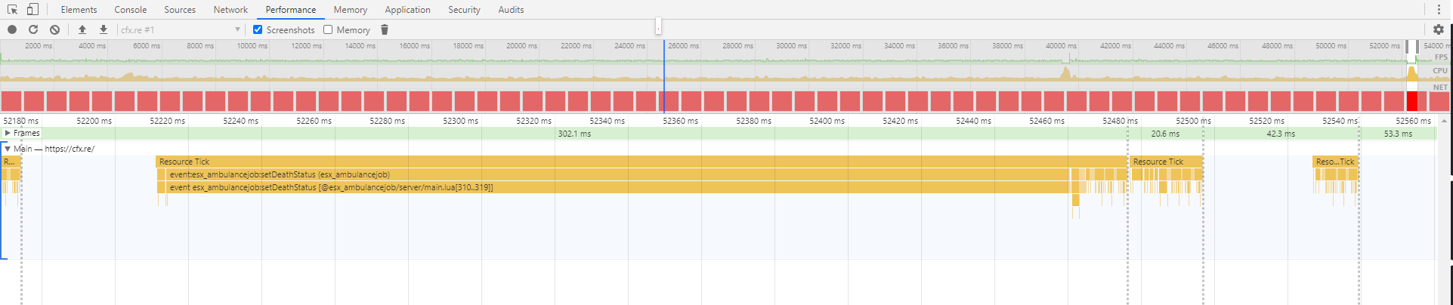Open the cfx.re #1 recording dropdown
This screenshot has width=1453, height=305.
click(181, 29)
